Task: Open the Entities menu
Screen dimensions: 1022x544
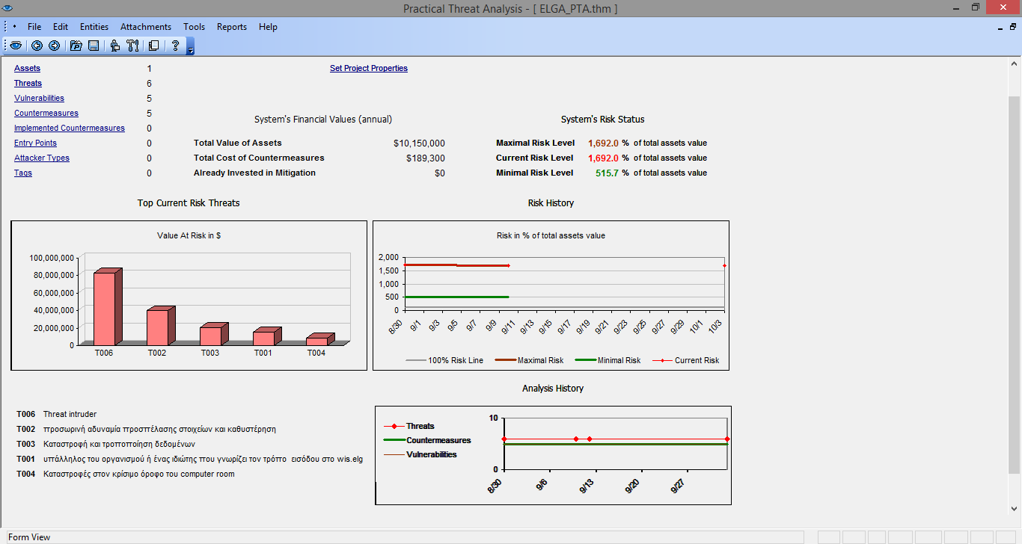Action: coord(94,27)
